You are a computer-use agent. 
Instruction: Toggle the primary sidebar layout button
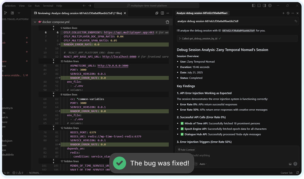point(253,6)
